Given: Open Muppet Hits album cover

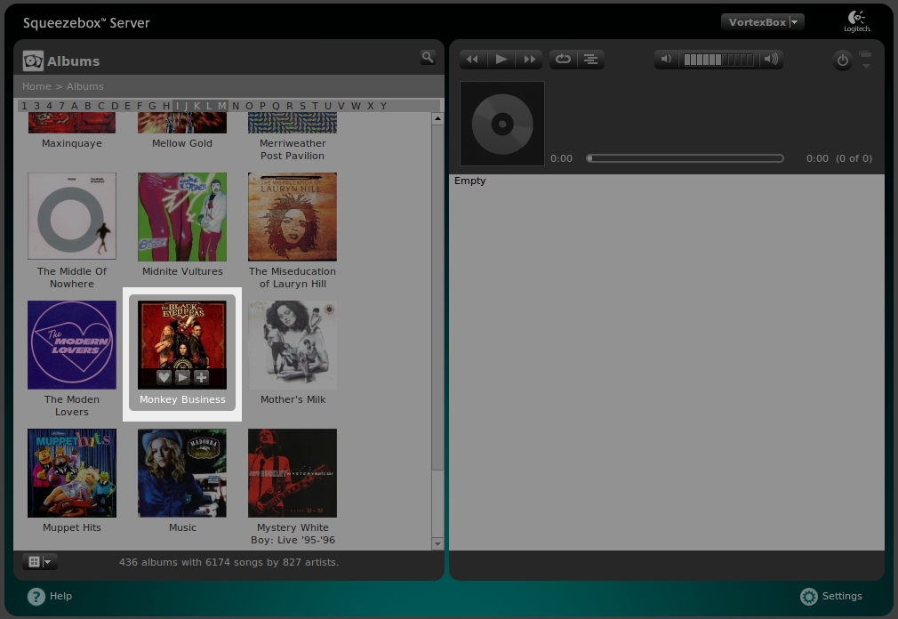Looking at the screenshot, I should (x=72, y=473).
